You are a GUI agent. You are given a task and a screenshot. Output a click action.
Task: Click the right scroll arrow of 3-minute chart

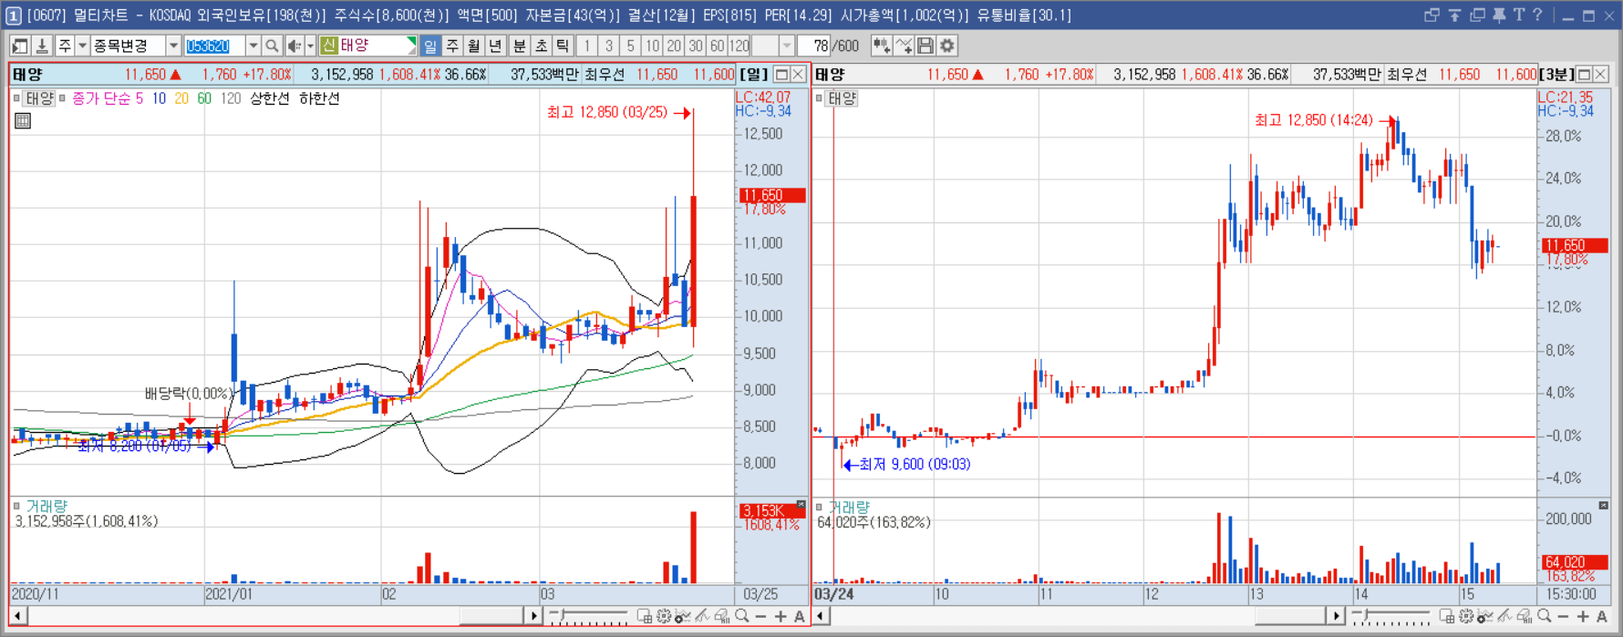pyautogui.click(x=1336, y=616)
